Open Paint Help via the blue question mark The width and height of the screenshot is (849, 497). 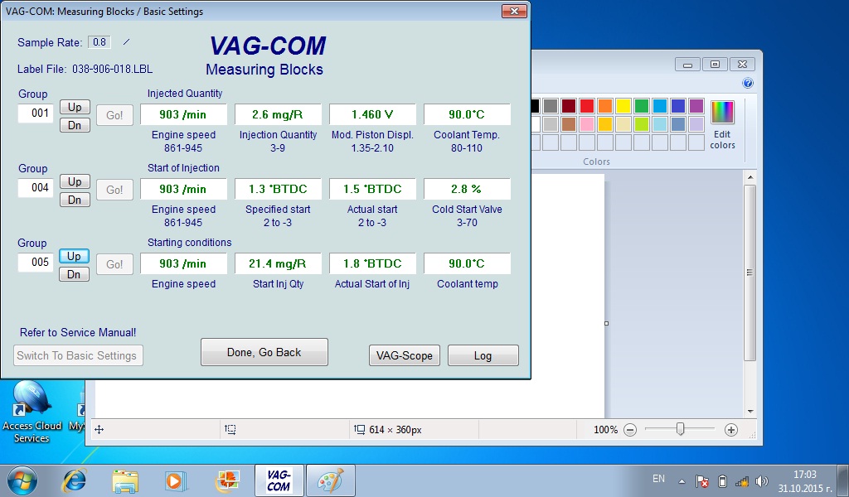point(748,84)
